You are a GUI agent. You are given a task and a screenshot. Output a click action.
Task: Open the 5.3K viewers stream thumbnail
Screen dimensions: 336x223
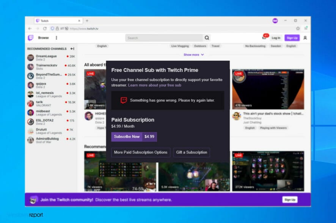(x=194, y=177)
